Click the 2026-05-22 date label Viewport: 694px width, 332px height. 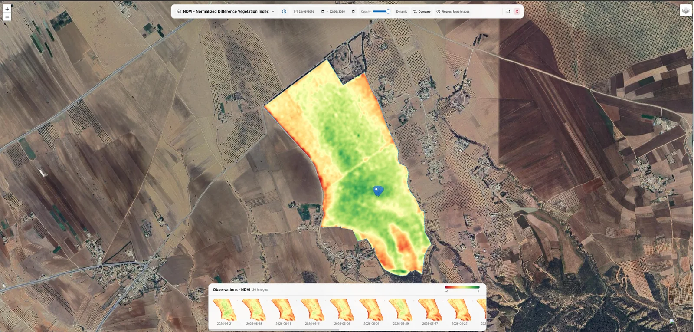coord(459,324)
